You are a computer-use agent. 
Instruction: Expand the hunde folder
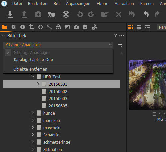pyautogui.click(x=33, y=113)
